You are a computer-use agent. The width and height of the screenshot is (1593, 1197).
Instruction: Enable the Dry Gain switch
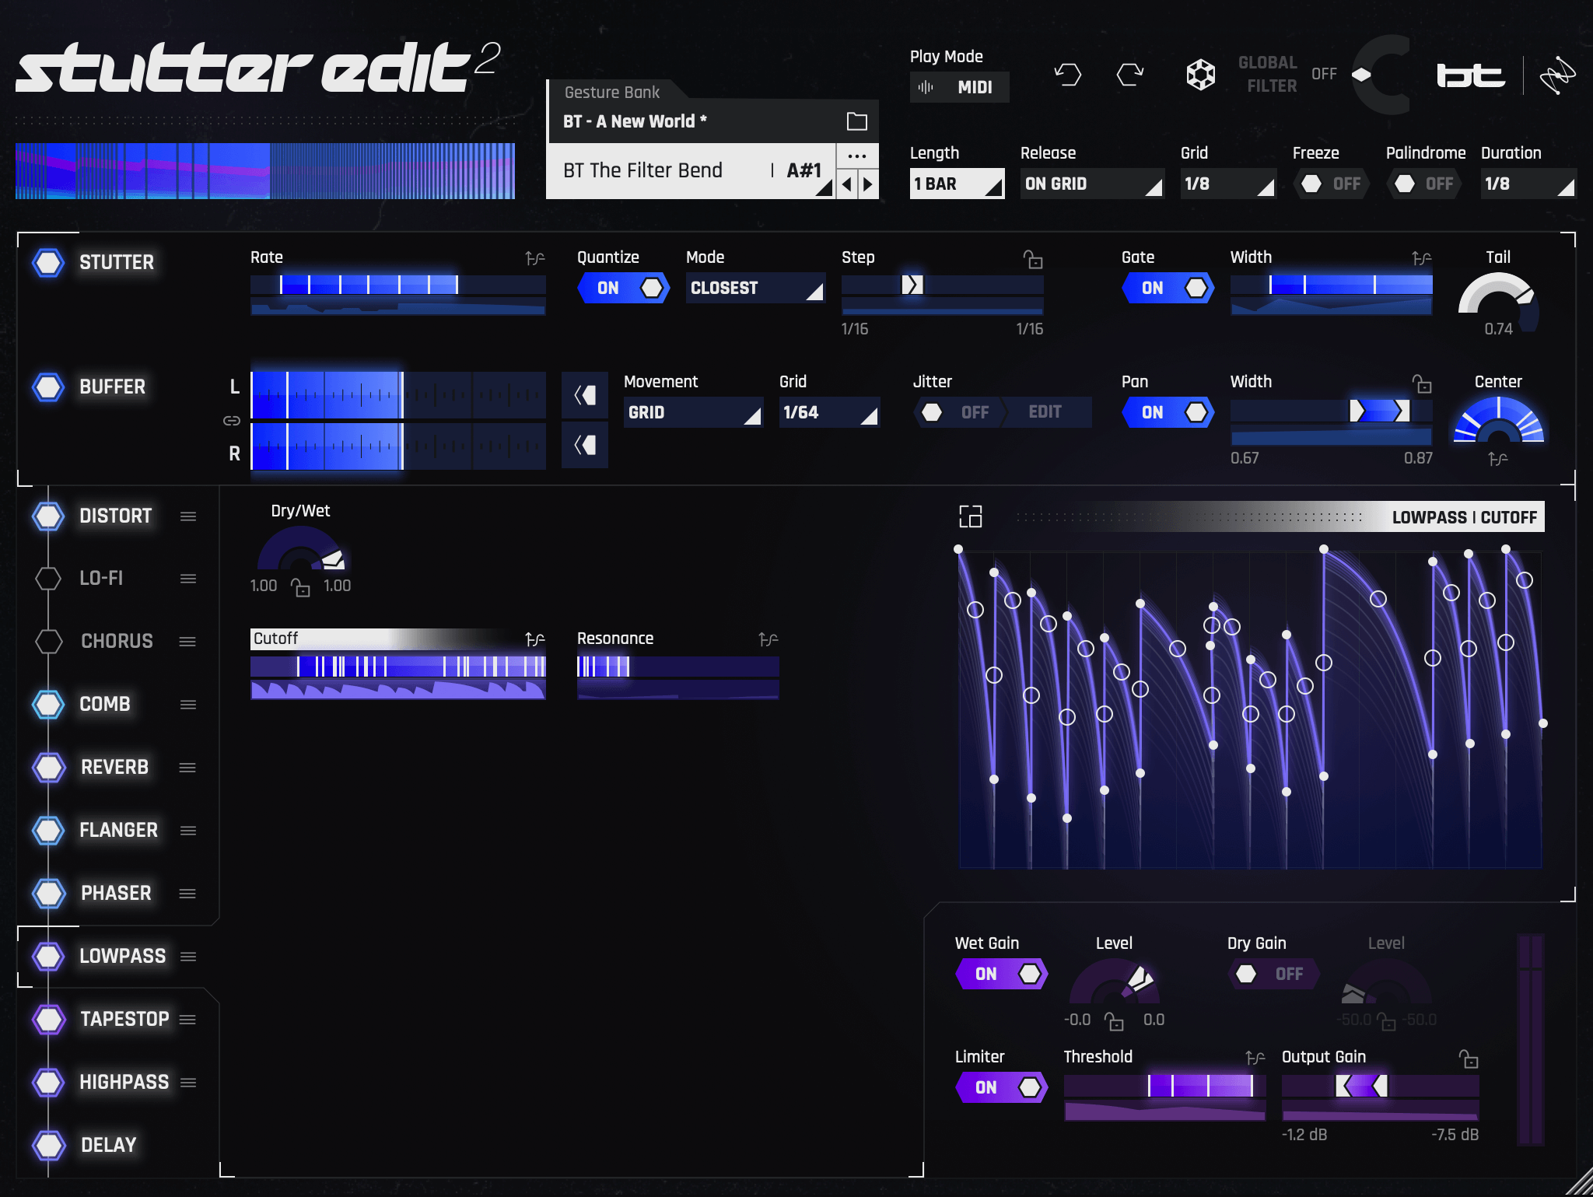pos(1274,974)
